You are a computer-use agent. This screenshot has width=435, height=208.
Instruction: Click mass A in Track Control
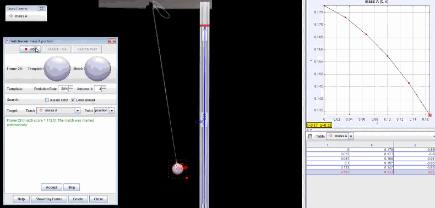tap(21, 16)
